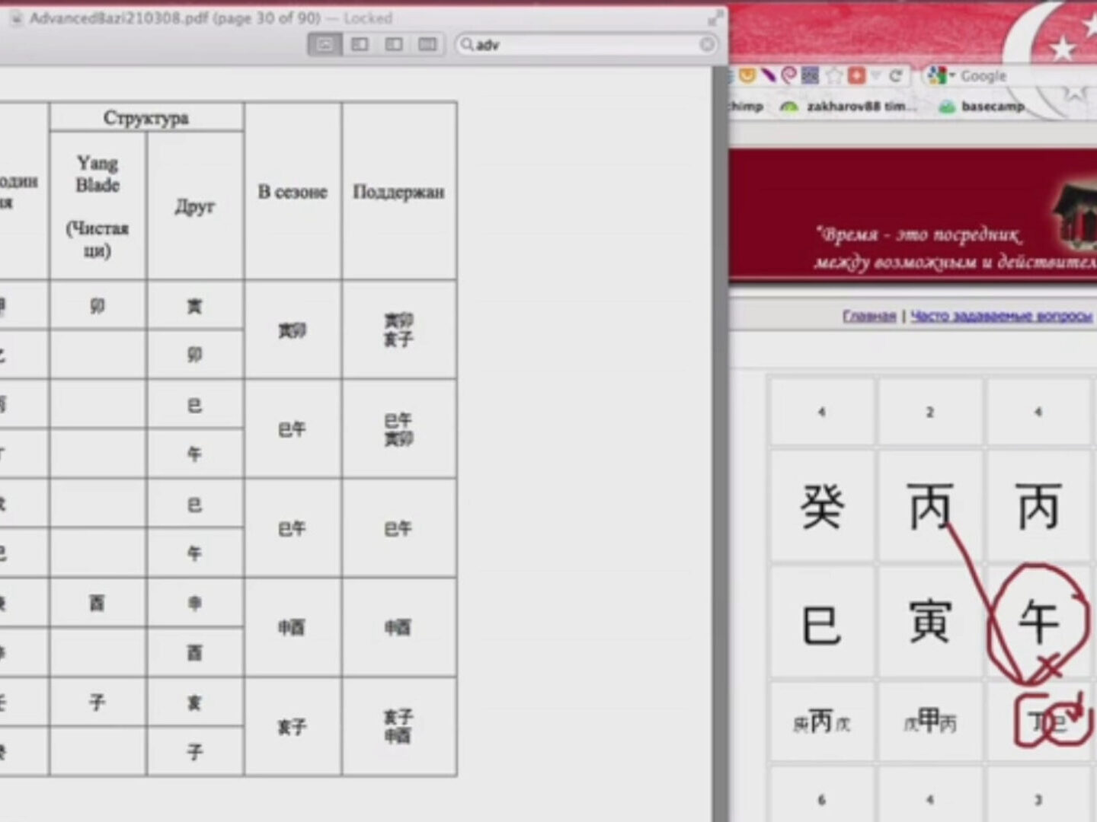Open the Google search engine dropdown

[x=939, y=75]
